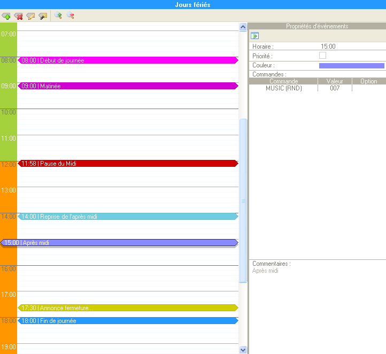Image resolution: width=386 pixels, height=354 pixels.
Task: Click the 11:00 hour label
Action: [9, 138]
